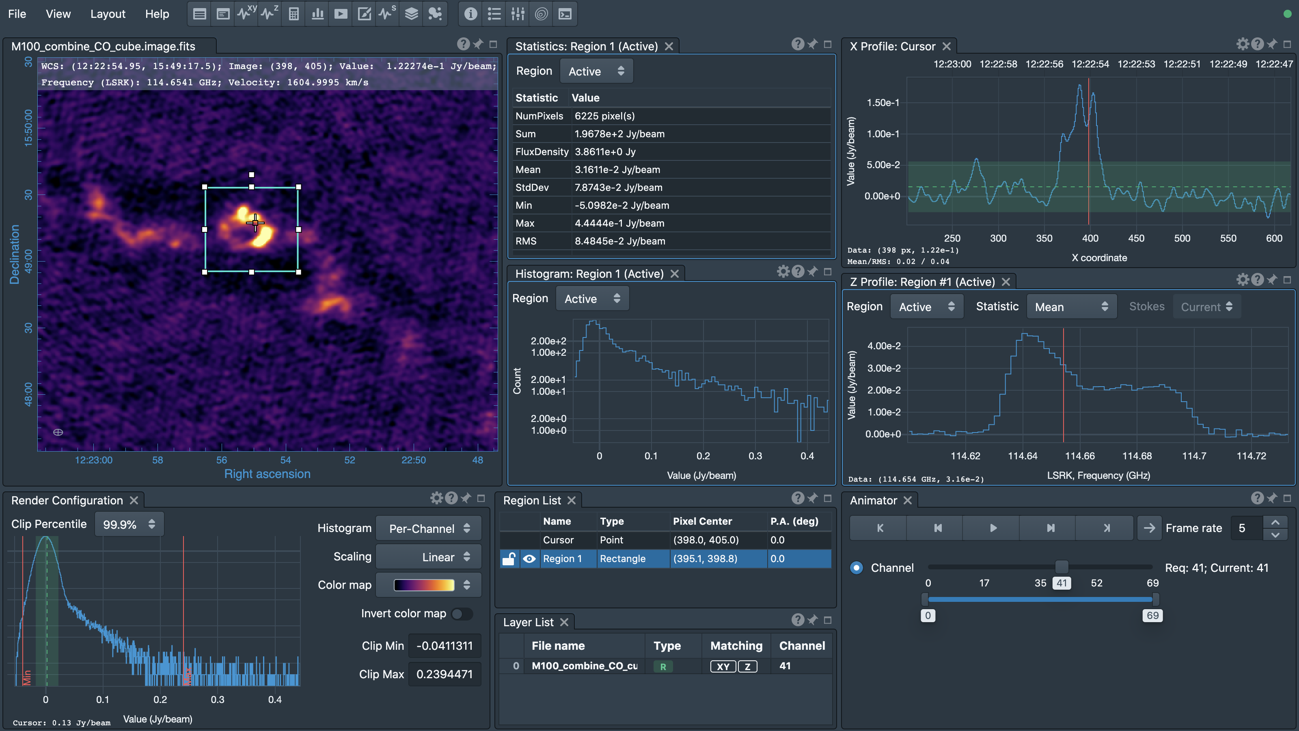Screen dimensions: 1299x731
Task: Select the Channel radio button in Animator
Action: [856, 568]
